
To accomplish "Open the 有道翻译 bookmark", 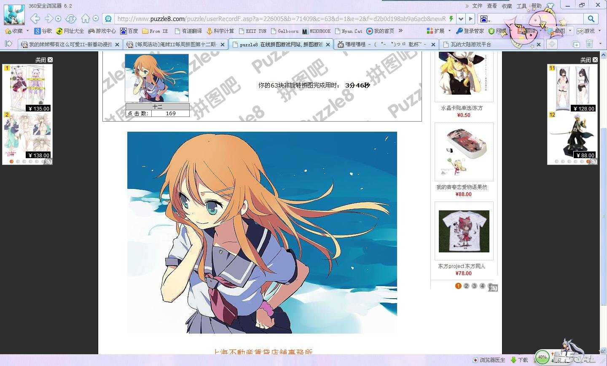I will coord(188,31).
